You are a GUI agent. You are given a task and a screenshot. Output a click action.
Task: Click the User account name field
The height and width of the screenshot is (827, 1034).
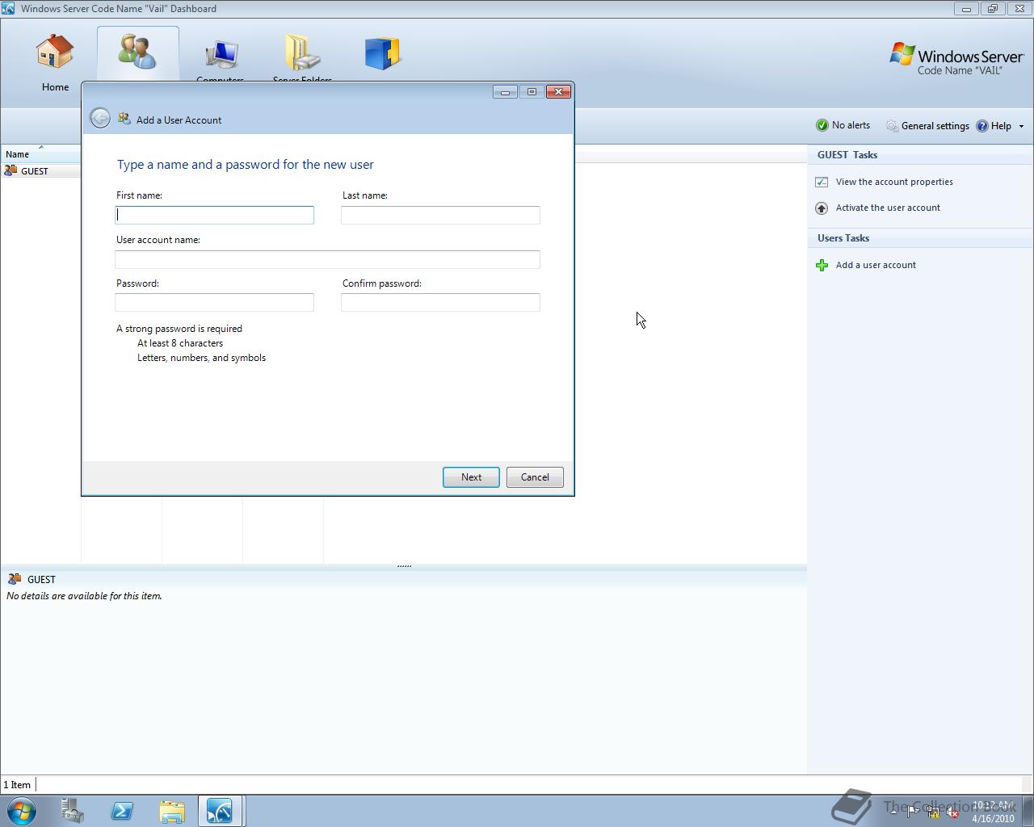point(327,259)
